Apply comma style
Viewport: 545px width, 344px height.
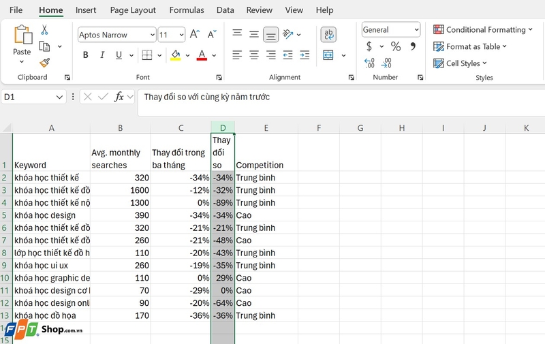[x=413, y=46]
